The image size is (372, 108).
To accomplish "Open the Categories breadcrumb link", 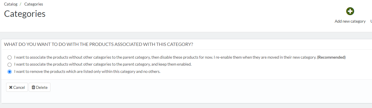I will pos(34,4).
